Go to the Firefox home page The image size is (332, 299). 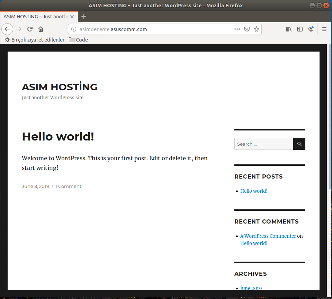click(41, 29)
